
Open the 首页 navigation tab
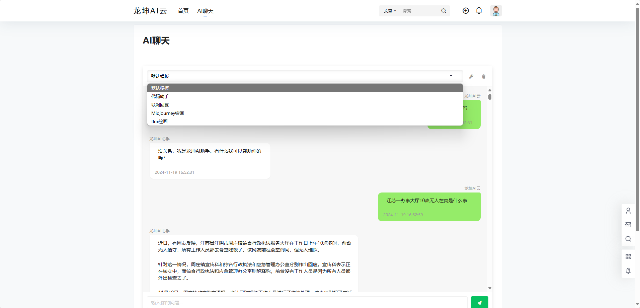coord(183,11)
